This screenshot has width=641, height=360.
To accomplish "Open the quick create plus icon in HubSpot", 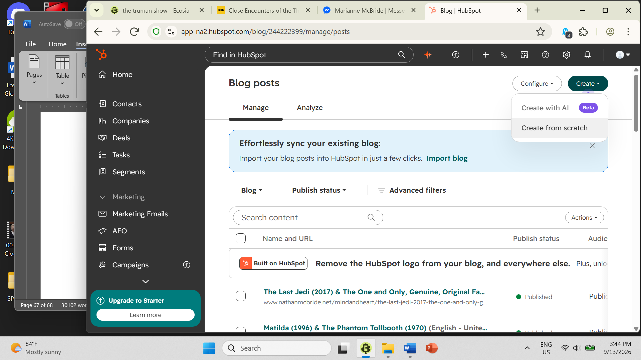I will tap(486, 55).
